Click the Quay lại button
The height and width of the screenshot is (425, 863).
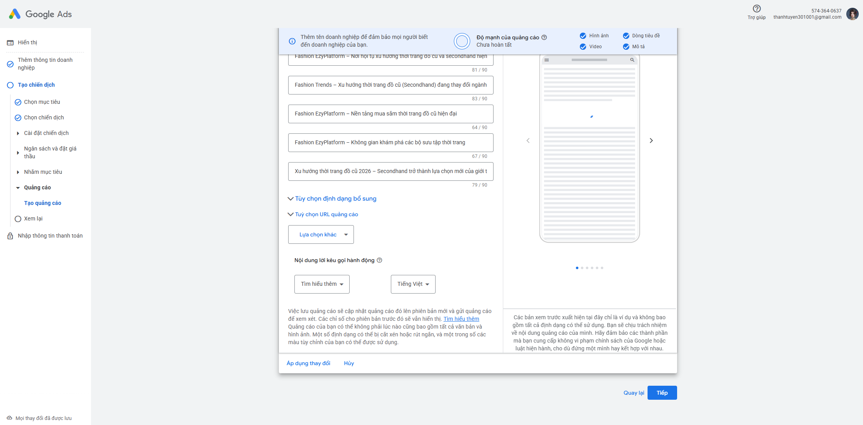point(634,393)
